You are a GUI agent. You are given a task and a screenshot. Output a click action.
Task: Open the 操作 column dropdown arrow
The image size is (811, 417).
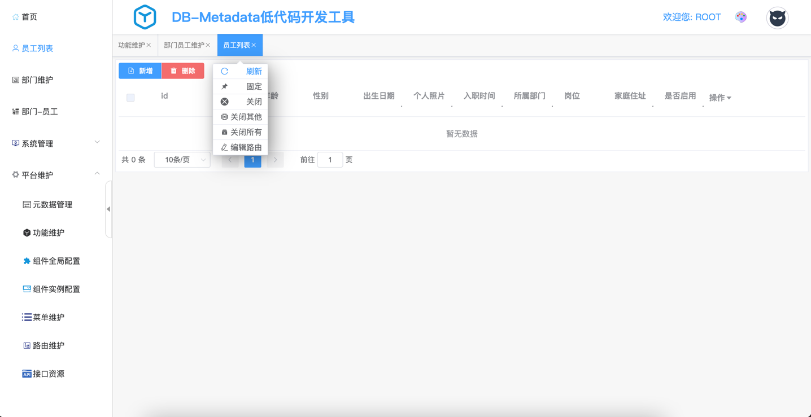click(x=729, y=98)
